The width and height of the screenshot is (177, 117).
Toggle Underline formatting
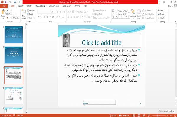tap(45, 17)
